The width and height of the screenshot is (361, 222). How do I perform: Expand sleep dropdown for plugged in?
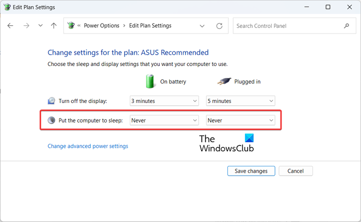tap(240, 120)
